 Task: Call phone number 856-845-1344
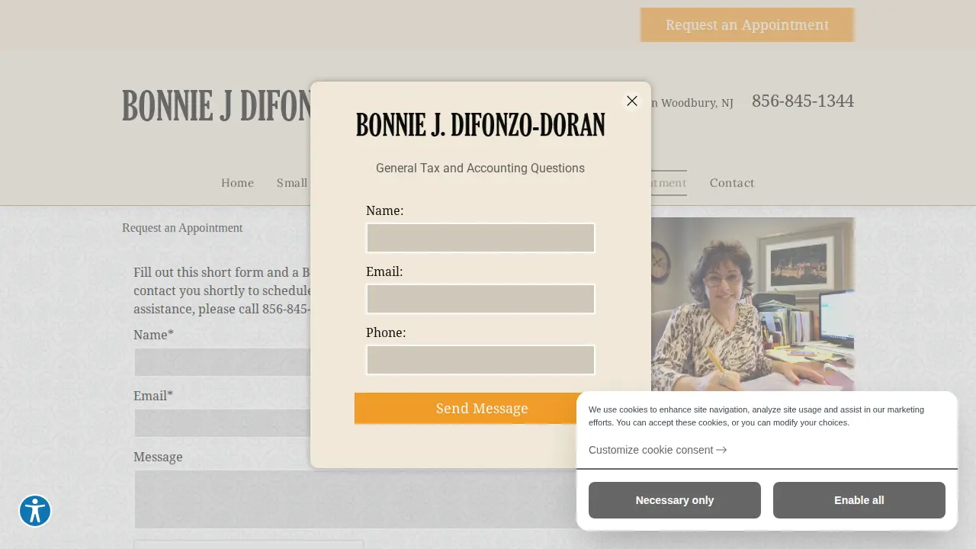[803, 101]
